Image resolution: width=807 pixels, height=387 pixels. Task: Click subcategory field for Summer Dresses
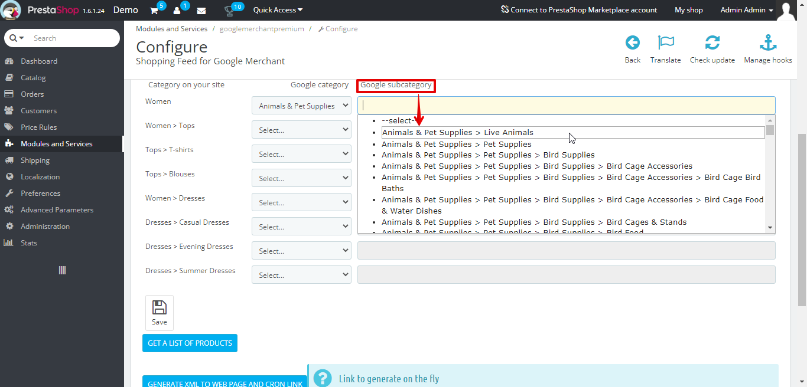coord(567,275)
